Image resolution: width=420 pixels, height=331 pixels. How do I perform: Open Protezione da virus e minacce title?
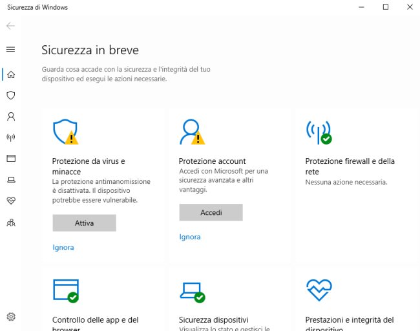tap(89, 166)
